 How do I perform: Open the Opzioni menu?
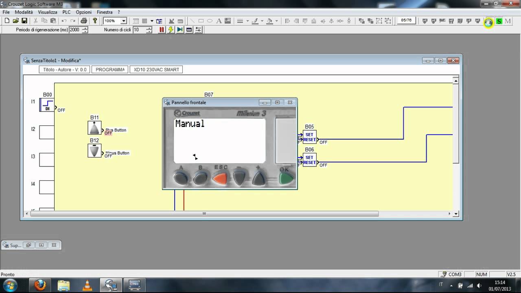click(84, 12)
